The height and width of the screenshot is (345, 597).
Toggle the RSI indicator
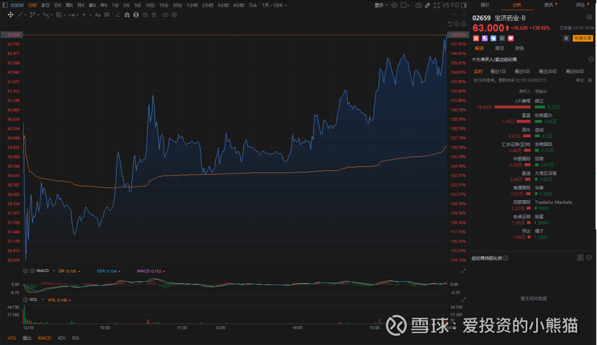tap(75, 338)
